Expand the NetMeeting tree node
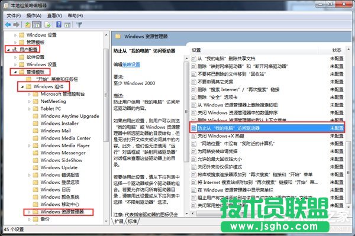The image size is (355, 236). 30,101
